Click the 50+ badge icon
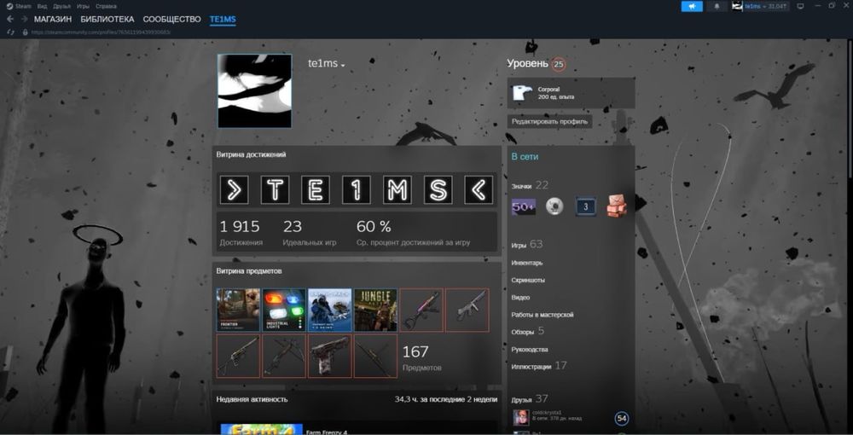The height and width of the screenshot is (435, 853). click(x=524, y=206)
